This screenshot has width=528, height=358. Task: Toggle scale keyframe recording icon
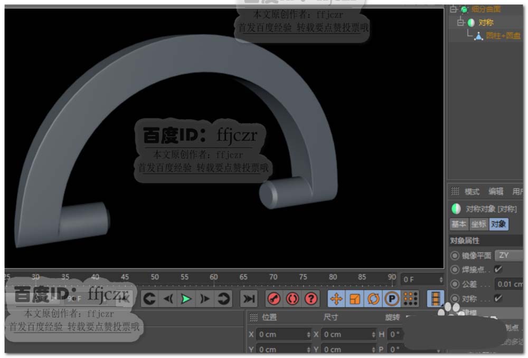coord(355,298)
